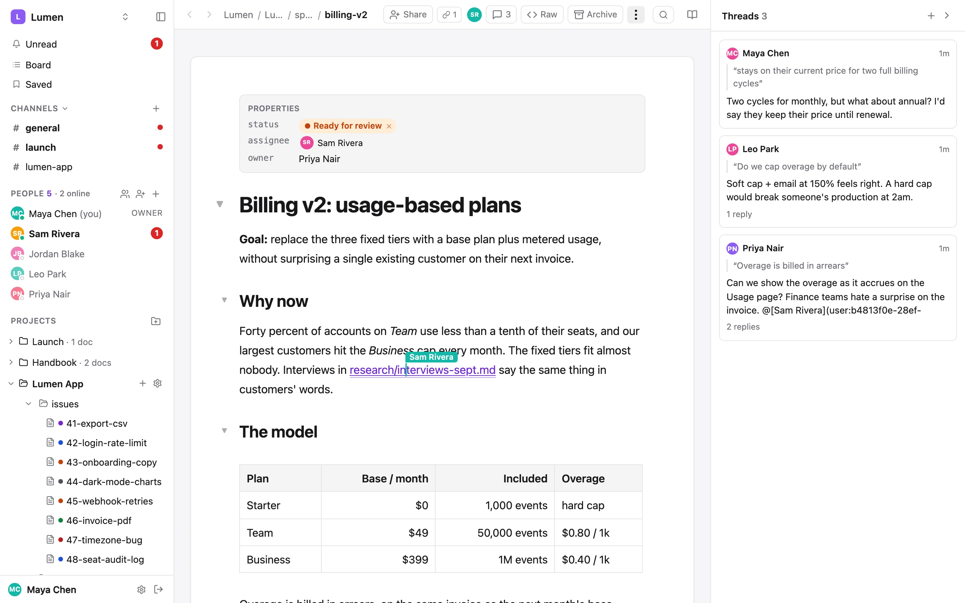Screen dimensions: 965x603
Task: Expand the Launch project folder
Action: 11,341
